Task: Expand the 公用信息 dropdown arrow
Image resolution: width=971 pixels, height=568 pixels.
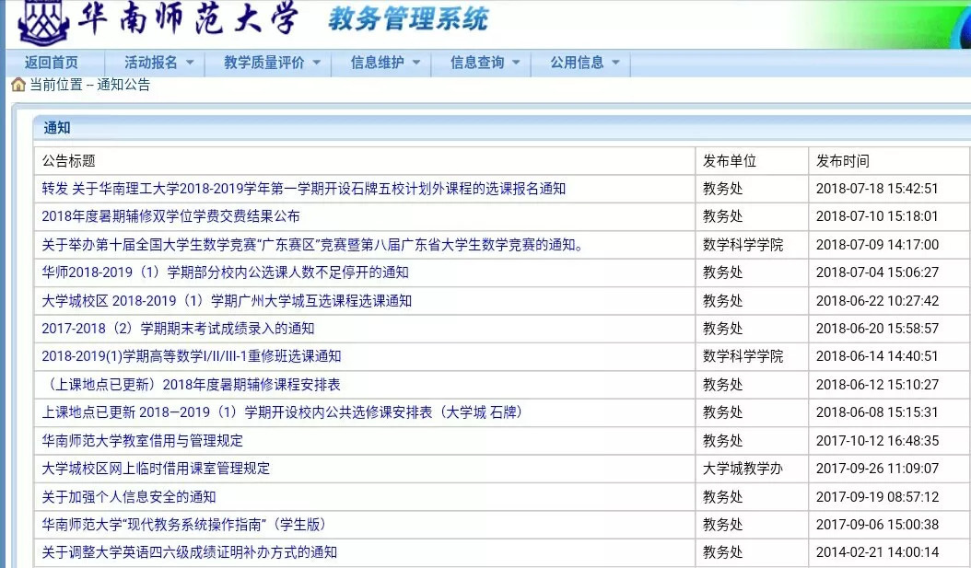Action: [x=615, y=63]
